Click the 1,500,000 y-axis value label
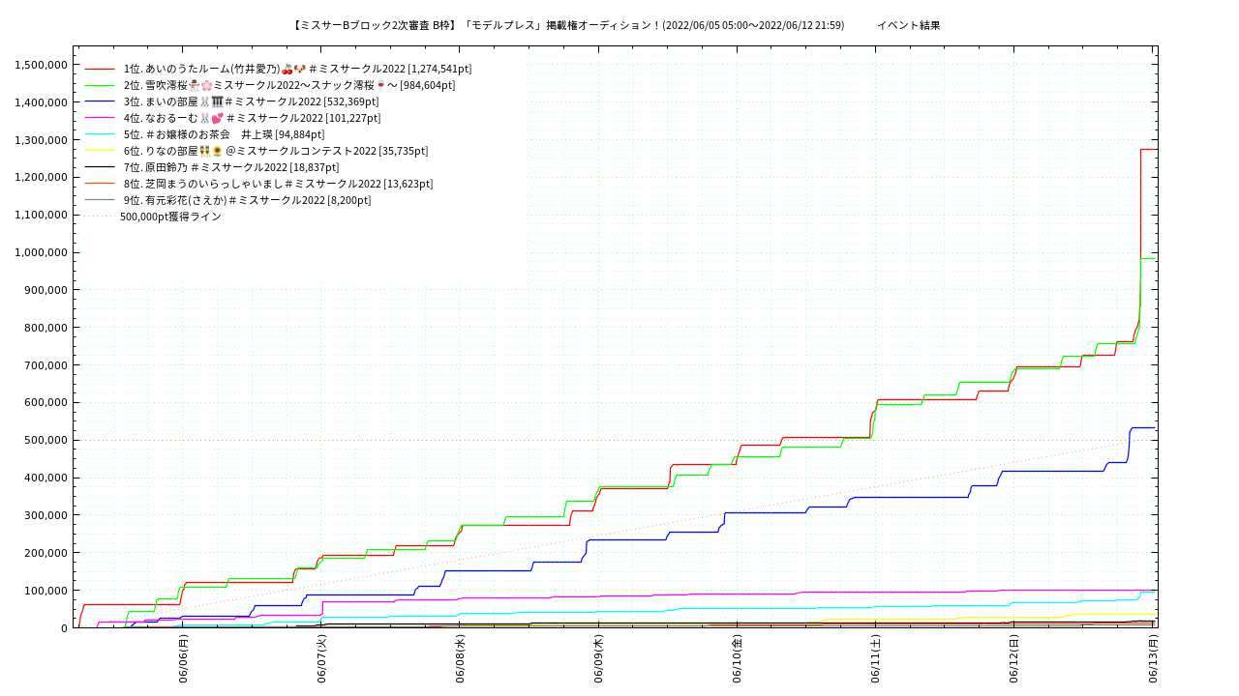This screenshot has height=696, width=1239. (x=41, y=65)
